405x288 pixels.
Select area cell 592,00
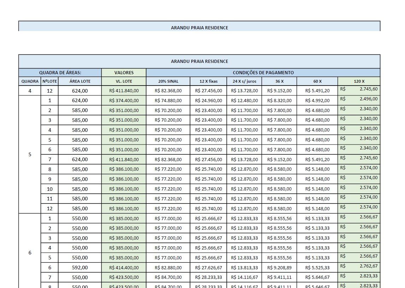(80, 268)
